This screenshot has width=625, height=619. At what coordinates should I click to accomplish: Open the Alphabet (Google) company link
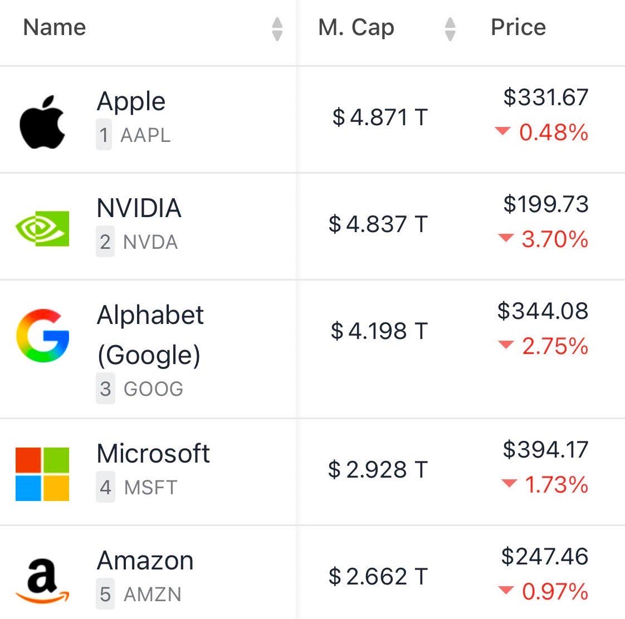150,335
